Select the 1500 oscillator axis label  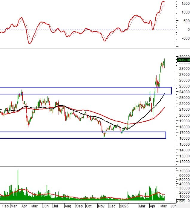click(186, 4)
